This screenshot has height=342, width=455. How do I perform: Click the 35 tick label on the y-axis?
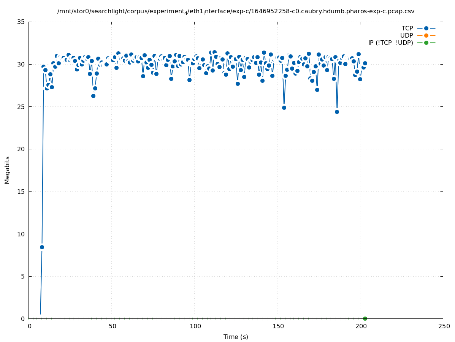tap(21, 22)
